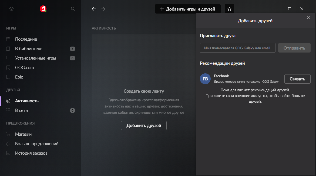Click the Facebook FB avatar icon
Viewport: 316px width, 176px height.
(x=205, y=79)
